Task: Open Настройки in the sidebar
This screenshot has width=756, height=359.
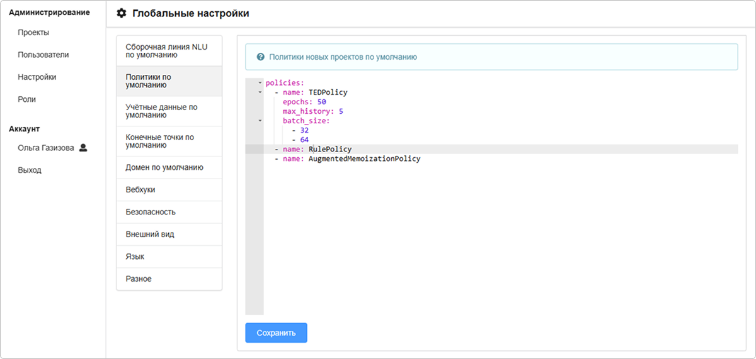Action: click(x=37, y=77)
